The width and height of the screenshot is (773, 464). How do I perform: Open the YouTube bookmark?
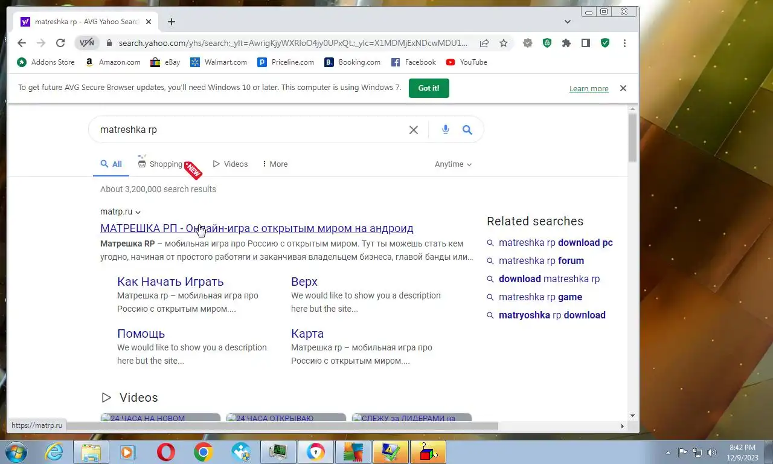point(467,62)
